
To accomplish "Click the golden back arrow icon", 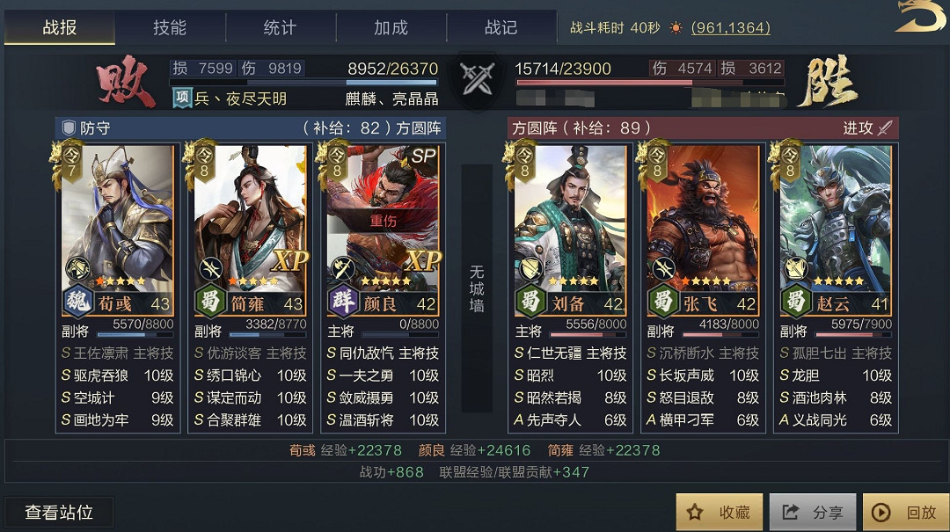I will click(920, 17).
